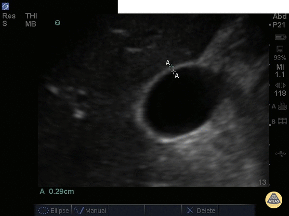
Task: Click the MI 1.1 mechanical index value
Action: 280,71
